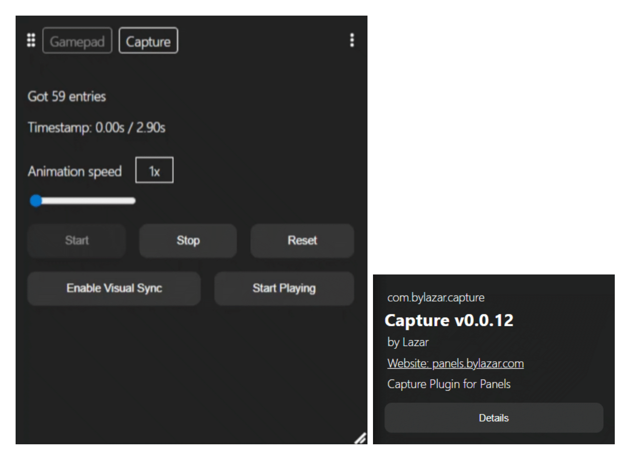Enable Visual Sync
Image resolution: width=640 pixels, height=470 pixels.
[x=114, y=288]
